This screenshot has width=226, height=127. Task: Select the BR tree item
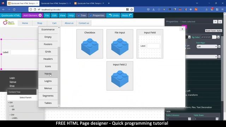pos(13,110)
